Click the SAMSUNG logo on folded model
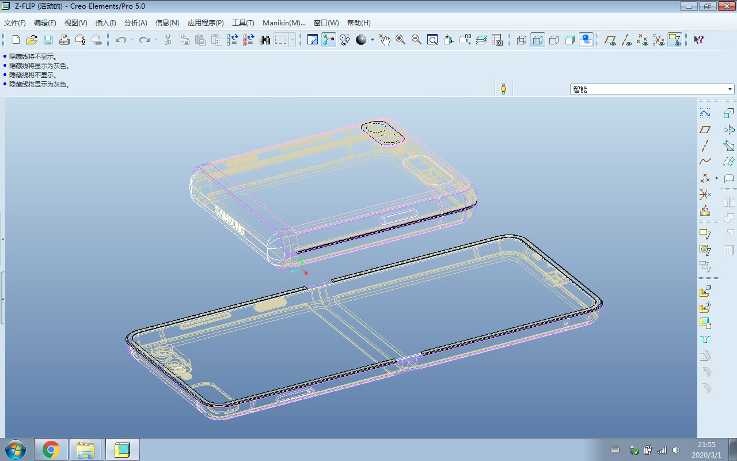Image resolution: width=737 pixels, height=461 pixels. [x=230, y=220]
